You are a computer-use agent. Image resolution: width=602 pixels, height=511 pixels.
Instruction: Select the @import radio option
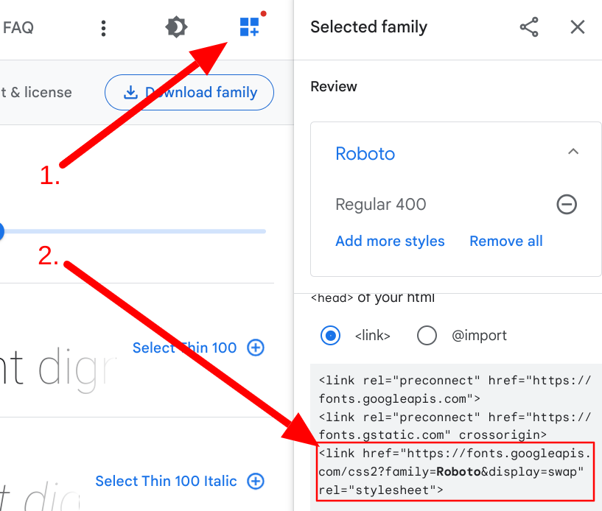point(427,336)
